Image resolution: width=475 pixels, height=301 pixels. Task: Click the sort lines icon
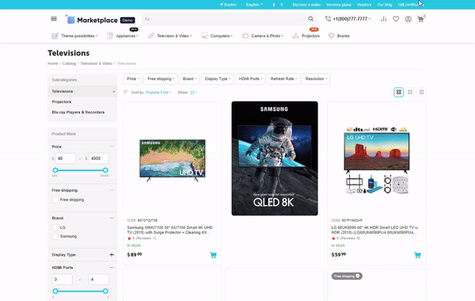coord(126,92)
